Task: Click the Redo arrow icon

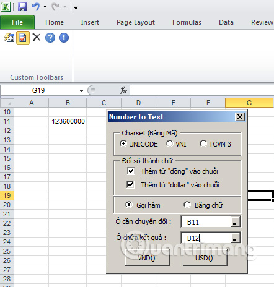Action: 55,7
